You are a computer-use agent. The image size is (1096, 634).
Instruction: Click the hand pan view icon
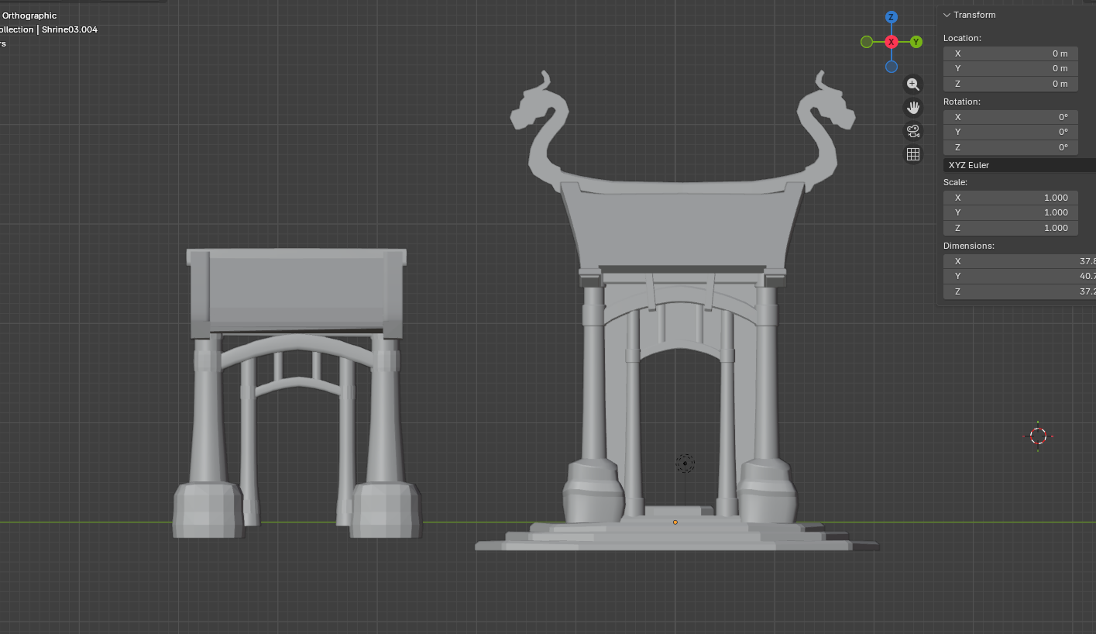pyautogui.click(x=913, y=108)
